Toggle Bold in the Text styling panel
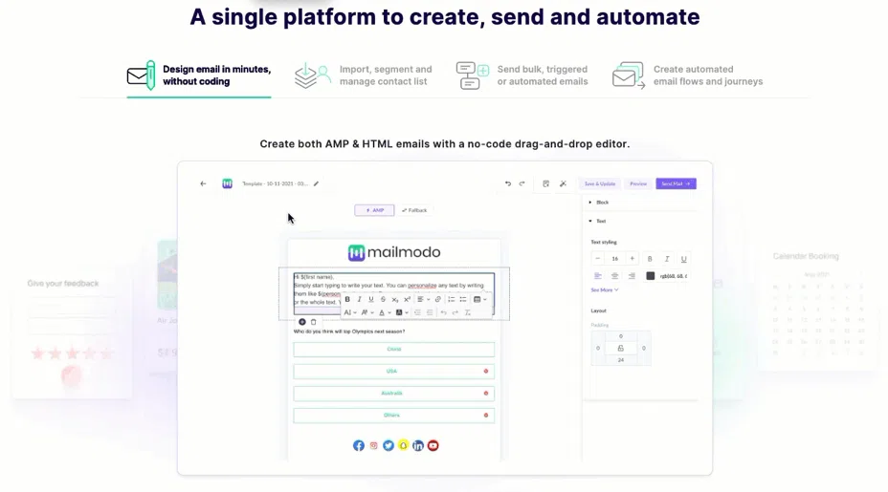 (x=650, y=259)
